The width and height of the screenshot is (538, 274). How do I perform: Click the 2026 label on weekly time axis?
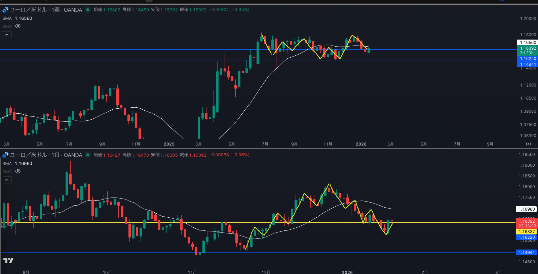point(361,144)
